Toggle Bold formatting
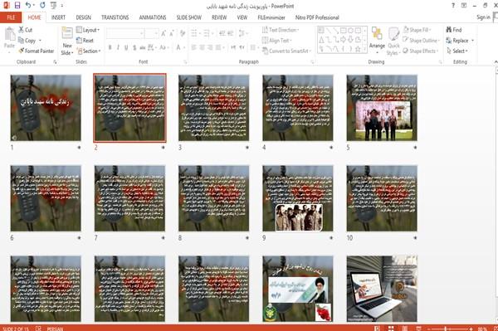 coord(110,47)
